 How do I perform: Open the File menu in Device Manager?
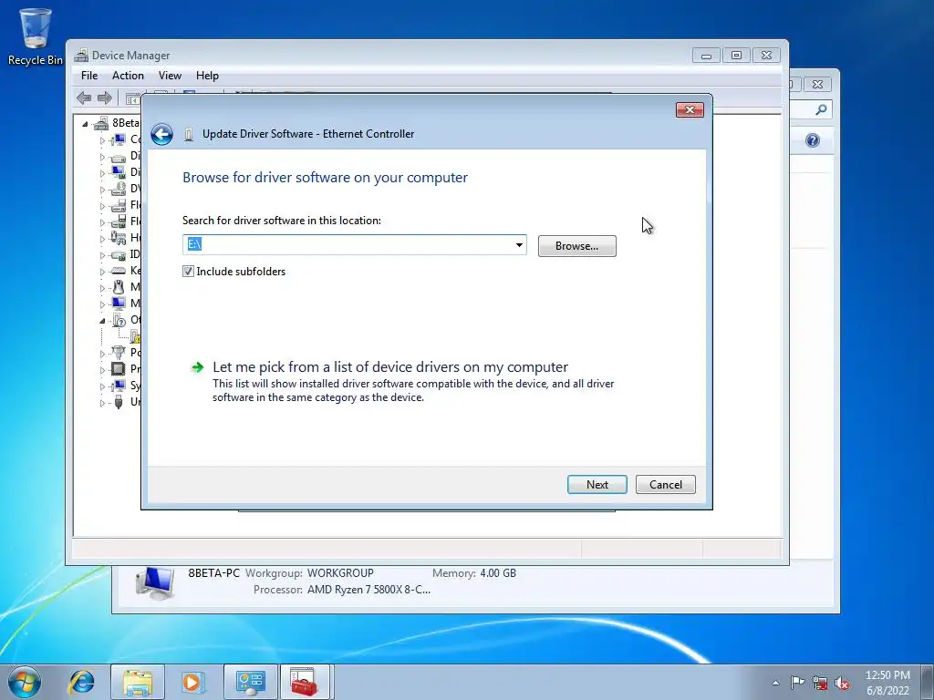click(89, 76)
